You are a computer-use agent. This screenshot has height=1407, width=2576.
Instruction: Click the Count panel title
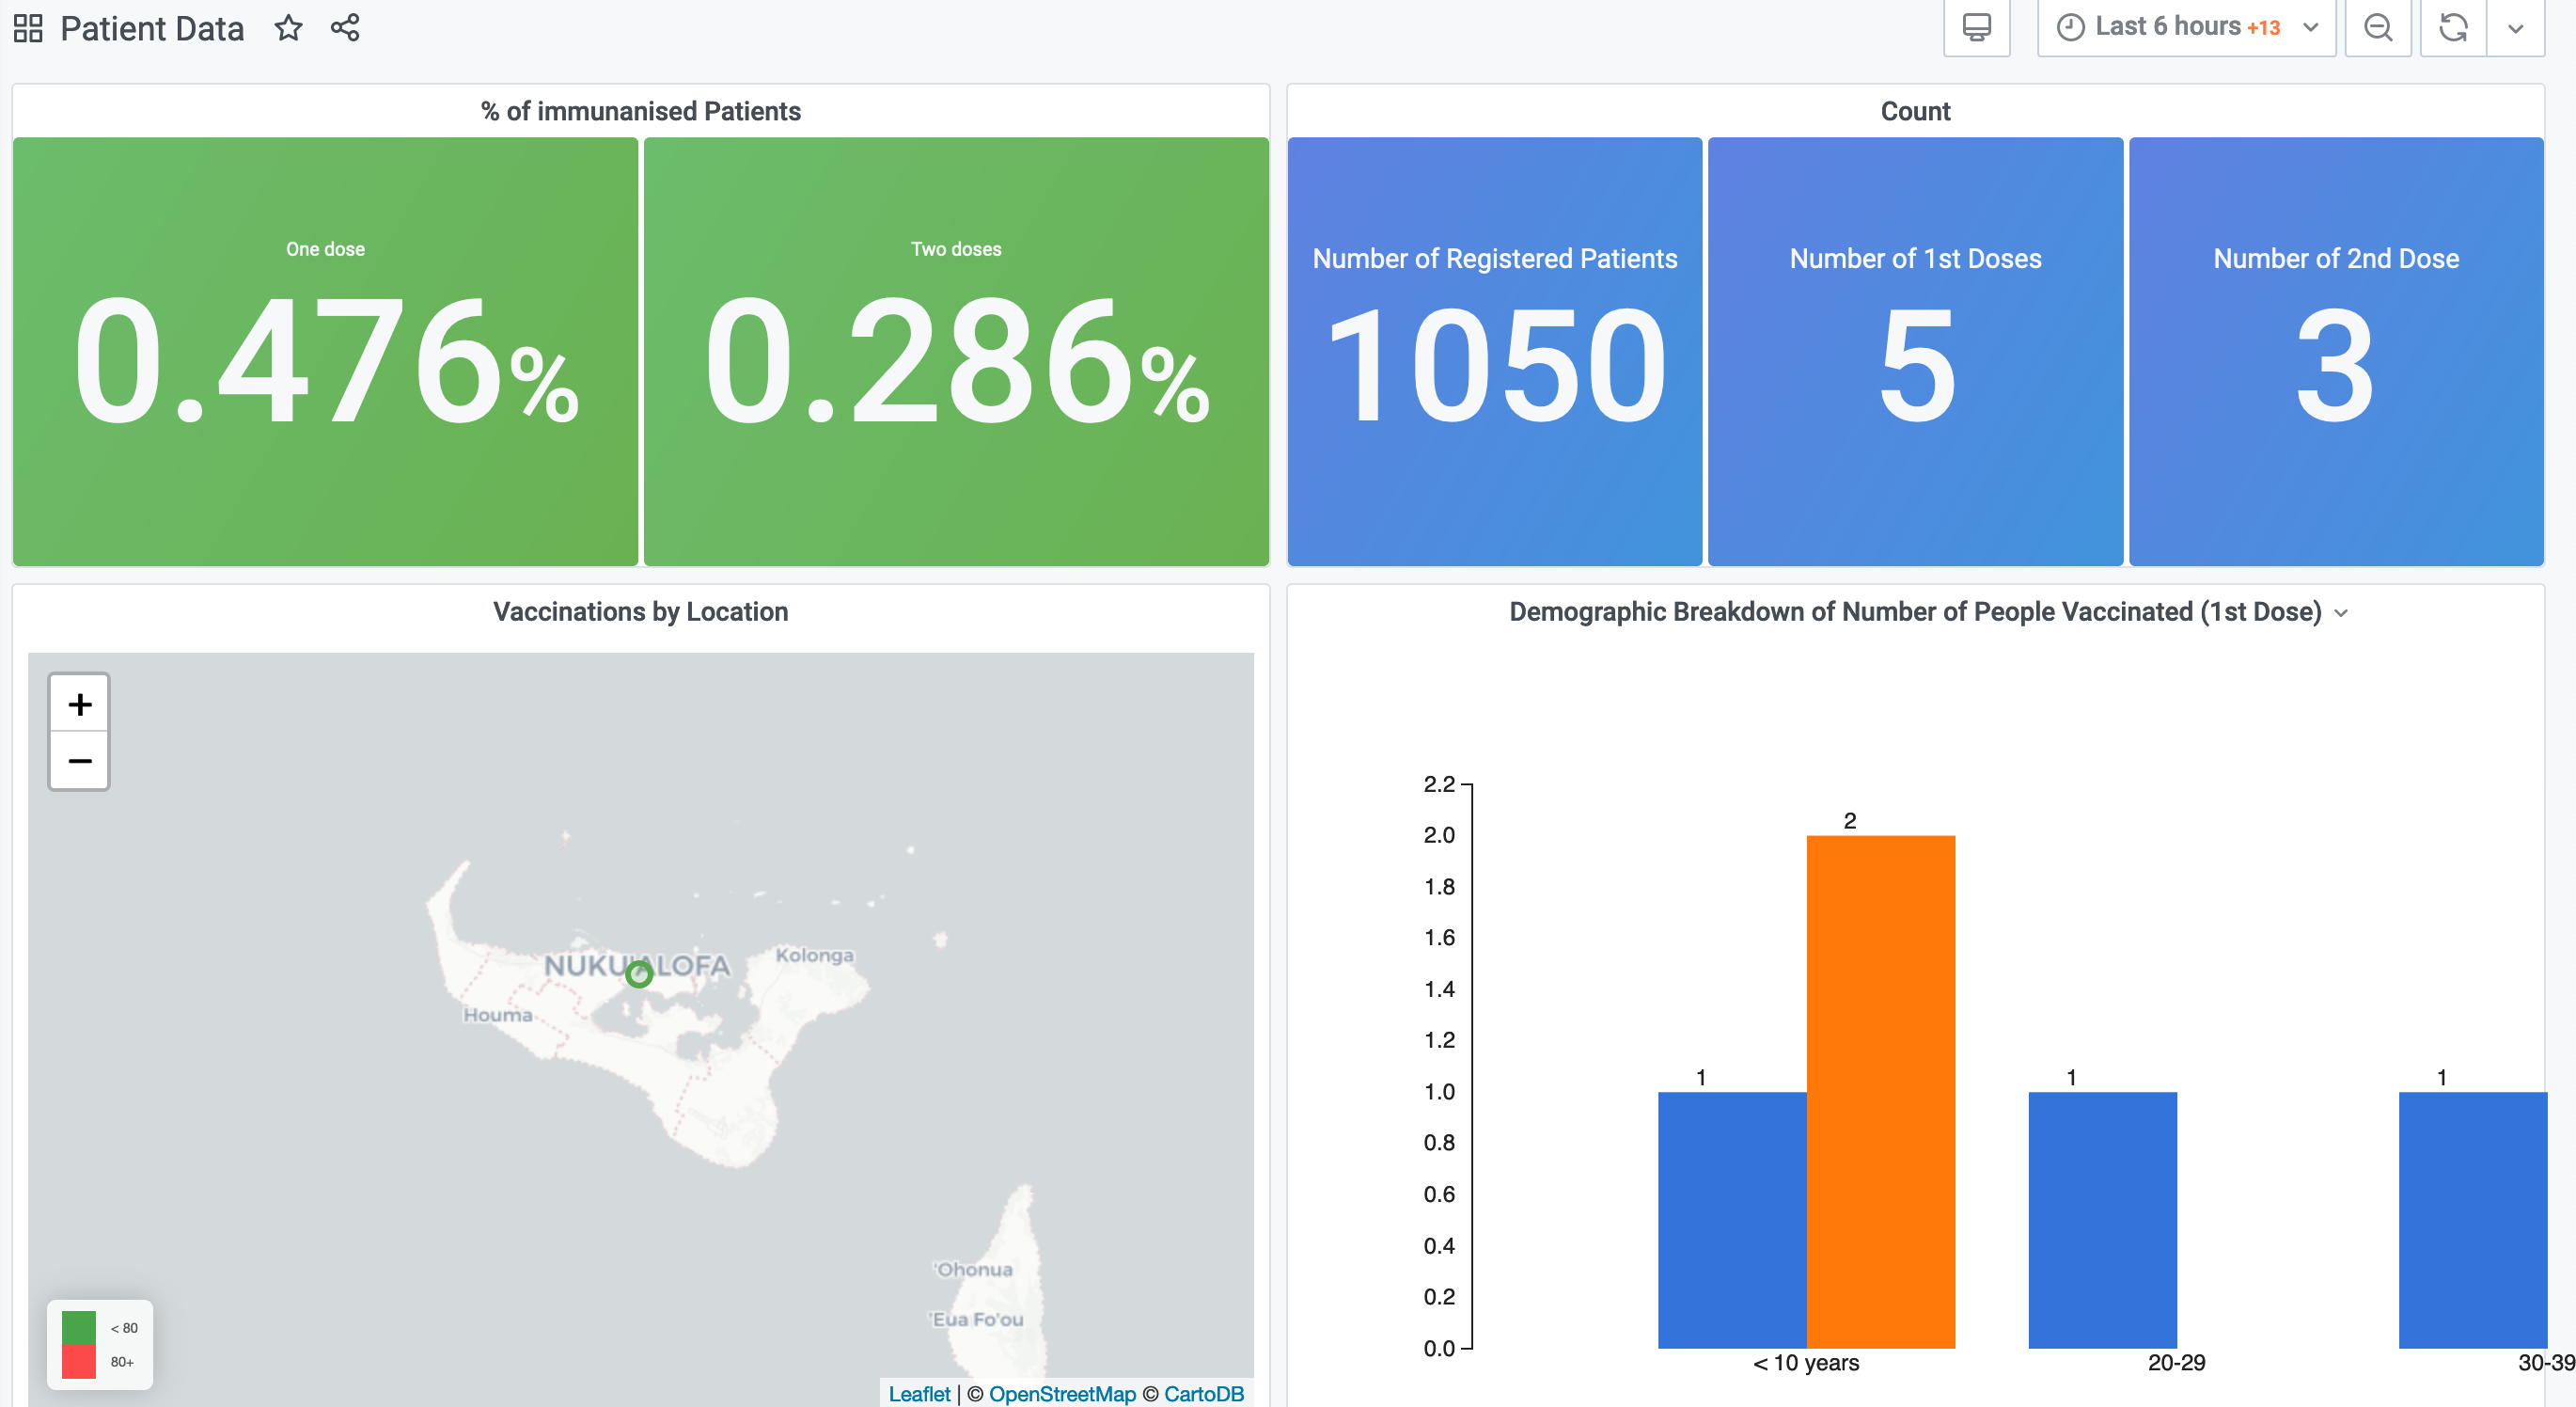pos(1914,111)
